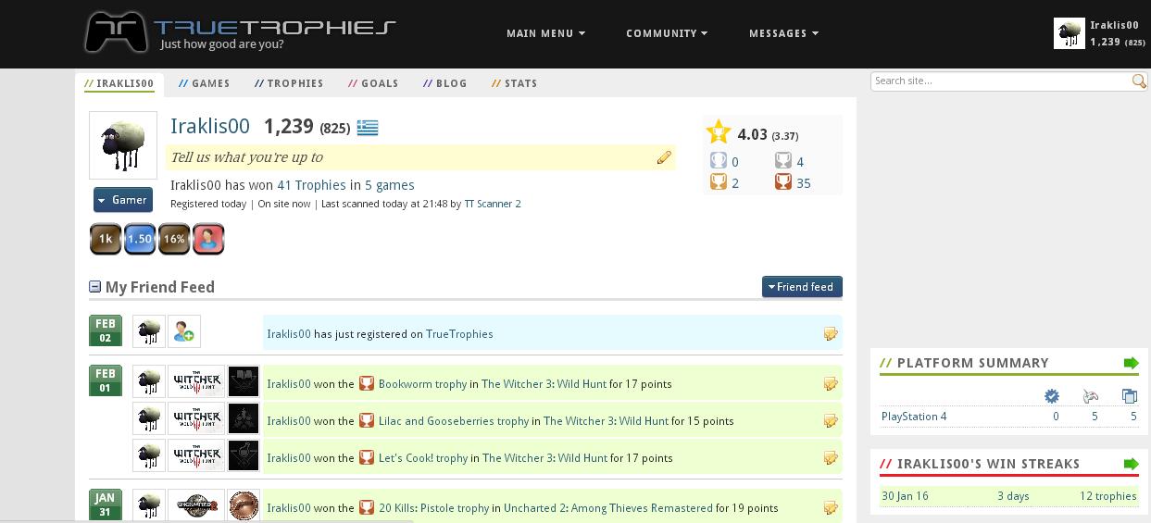The image size is (1151, 523).
Task: Switch to the Blog tab
Action: [445, 83]
